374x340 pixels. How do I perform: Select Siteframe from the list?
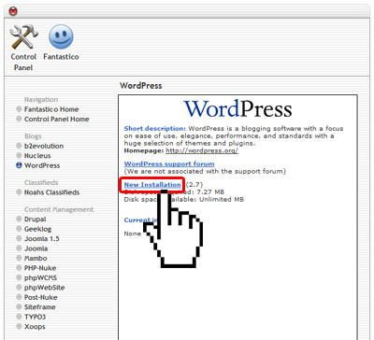point(40,307)
